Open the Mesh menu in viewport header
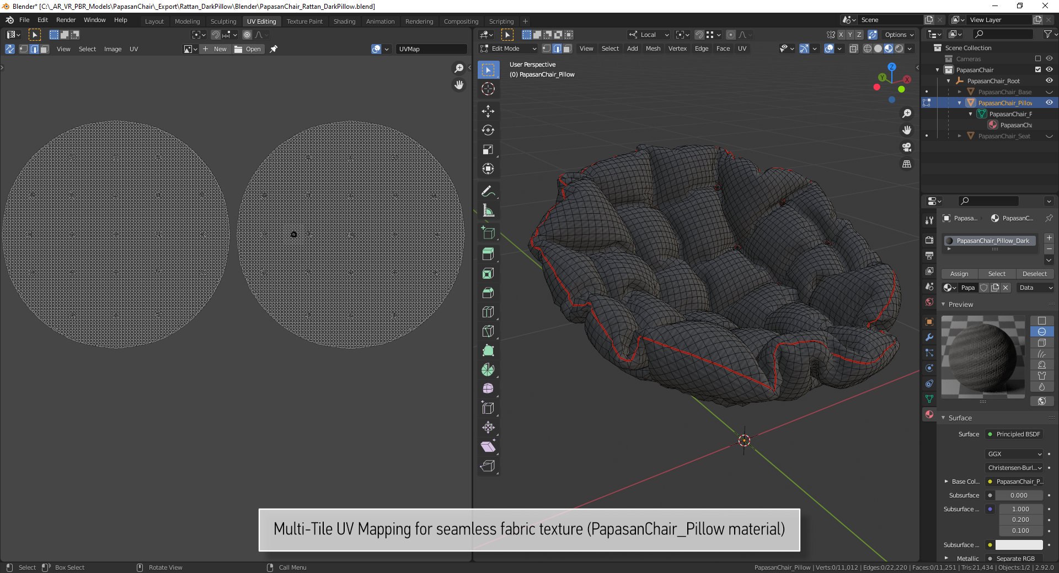This screenshot has width=1059, height=573. point(653,48)
